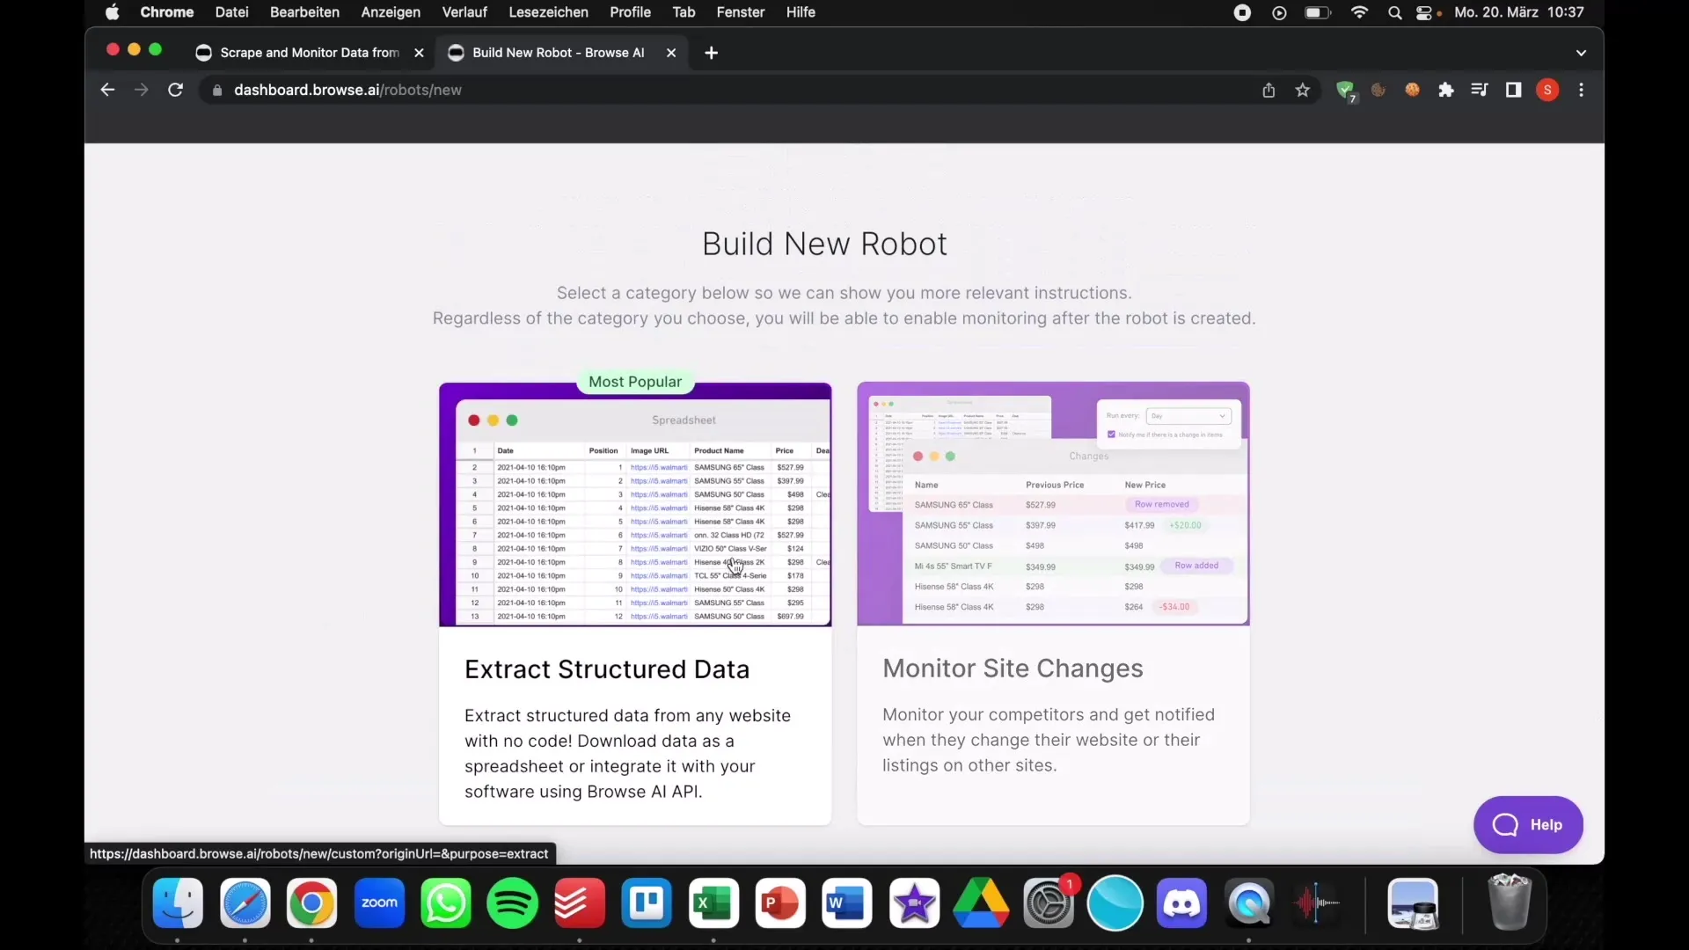This screenshot has width=1689, height=950.
Task: Launch PowerPoint from the Dock
Action: [780, 903]
